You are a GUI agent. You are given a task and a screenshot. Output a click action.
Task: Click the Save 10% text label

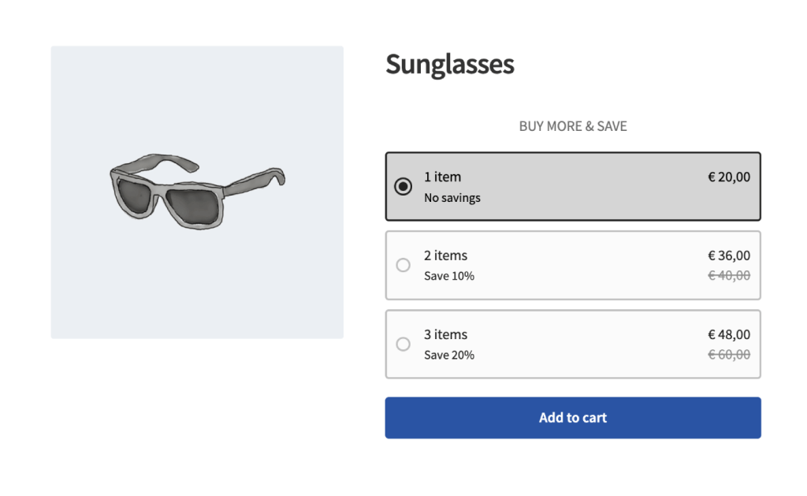point(448,276)
